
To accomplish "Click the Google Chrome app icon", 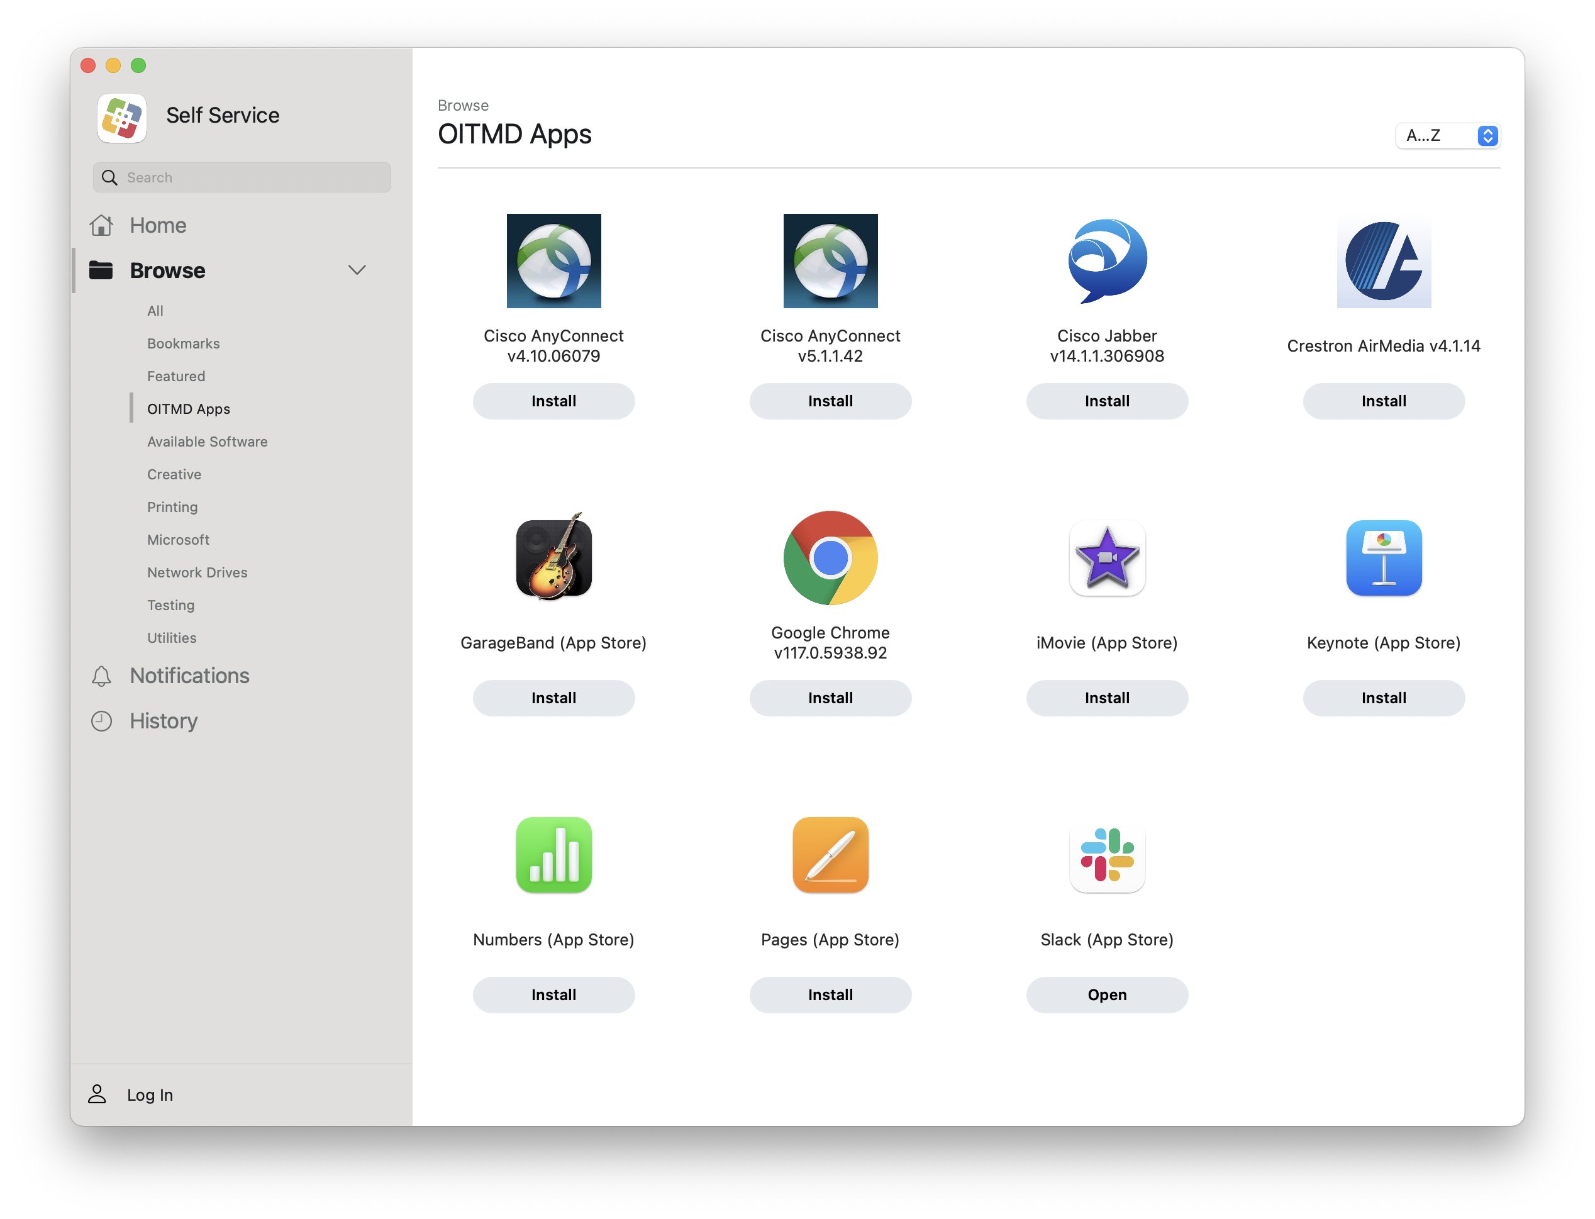I will 830,557.
